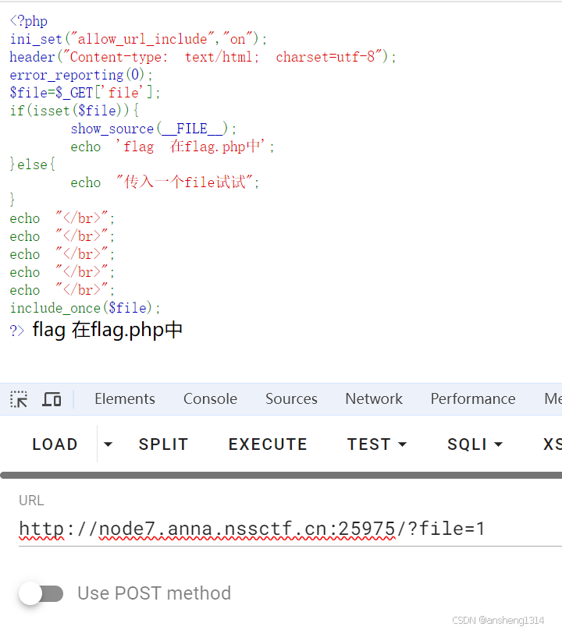The image size is (562, 630).
Task: Click the URL input field
Action: [290, 529]
